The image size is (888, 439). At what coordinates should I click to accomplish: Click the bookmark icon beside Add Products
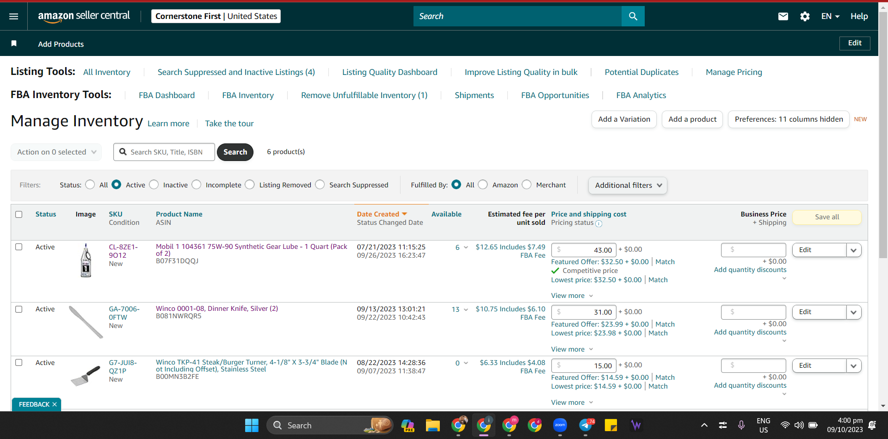point(14,43)
